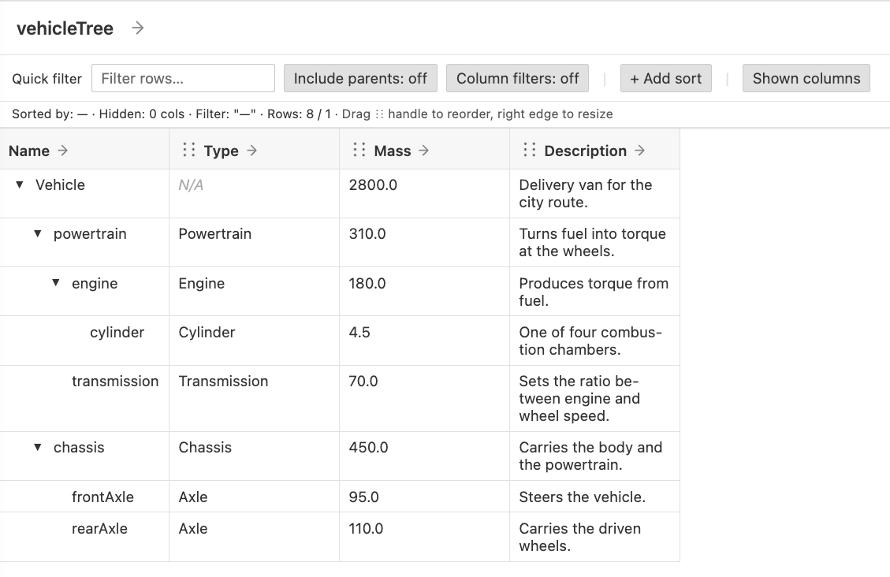Grab the drag handle of Mass column
Viewport: 890px width, 577px height.
359,150
